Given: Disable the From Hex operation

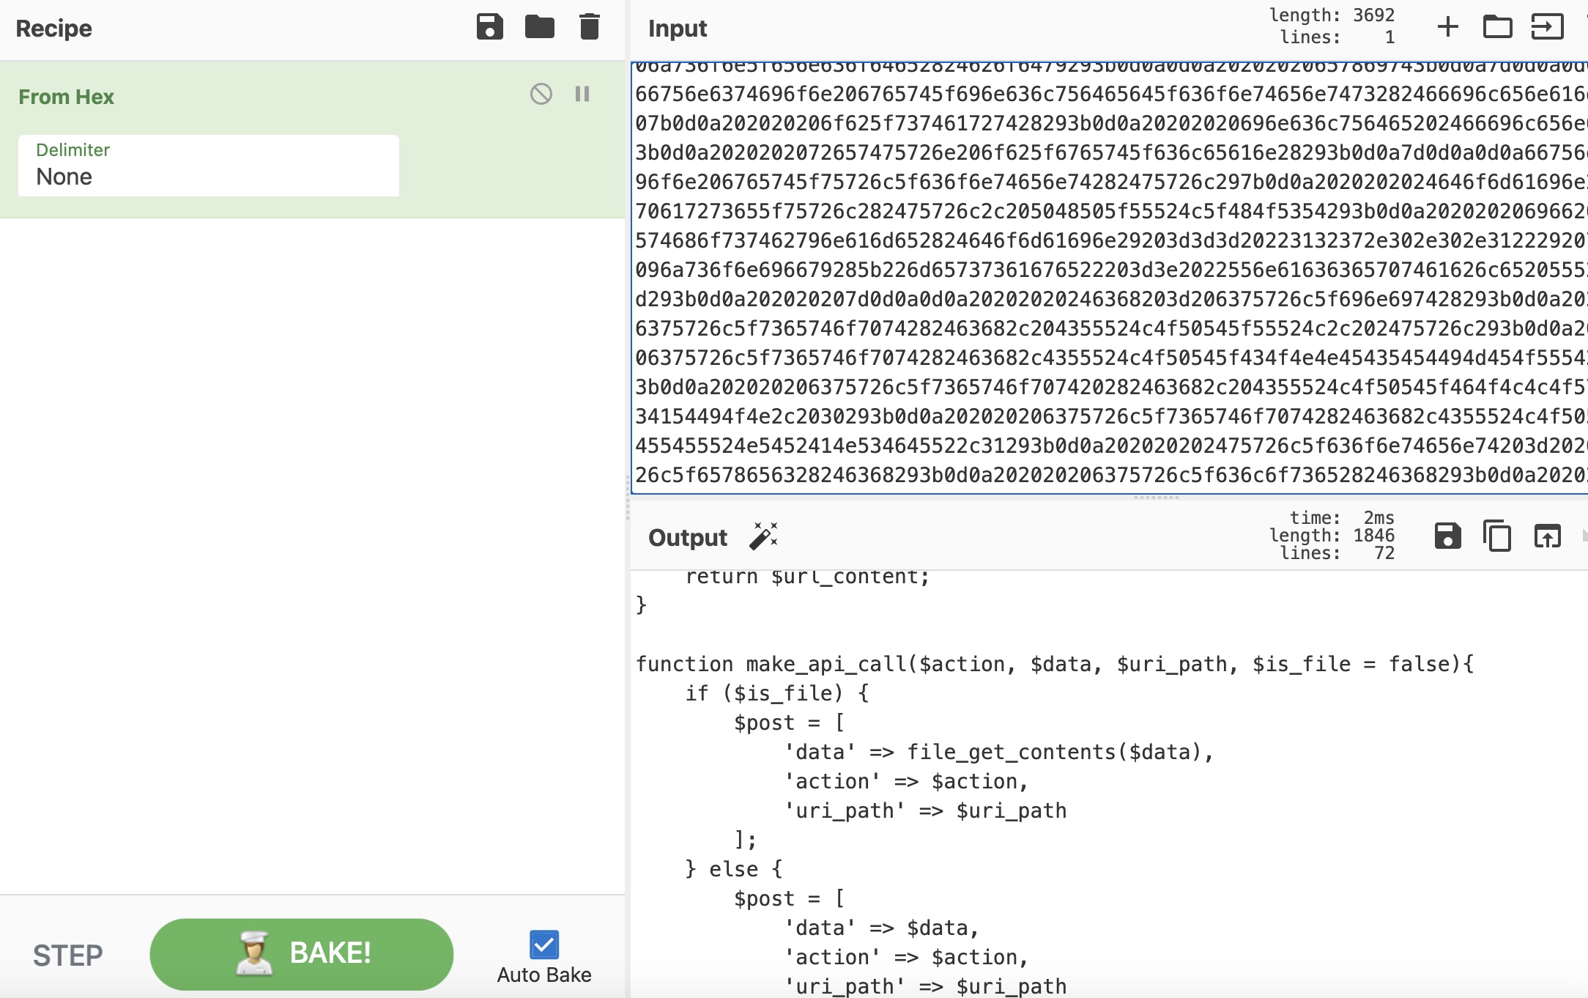Looking at the screenshot, I should coord(541,94).
